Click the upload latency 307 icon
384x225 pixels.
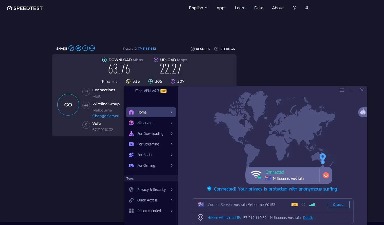click(173, 81)
